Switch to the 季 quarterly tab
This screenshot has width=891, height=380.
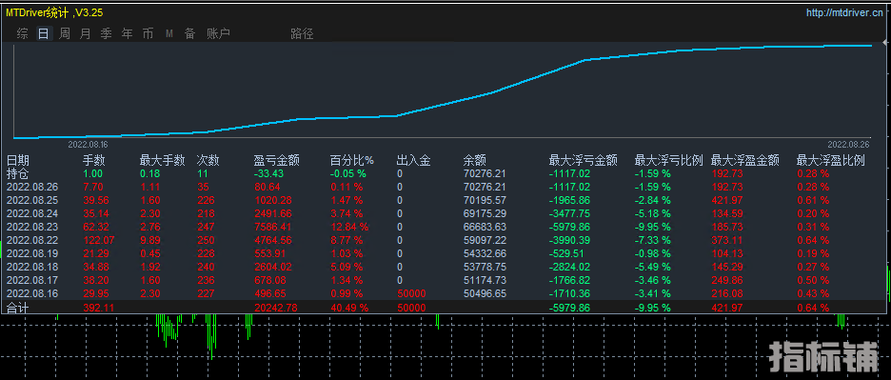tap(107, 33)
